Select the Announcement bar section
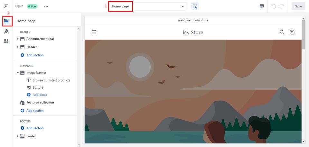This screenshot has width=309, height=147. pyautogui.click(x=40, y=39)
